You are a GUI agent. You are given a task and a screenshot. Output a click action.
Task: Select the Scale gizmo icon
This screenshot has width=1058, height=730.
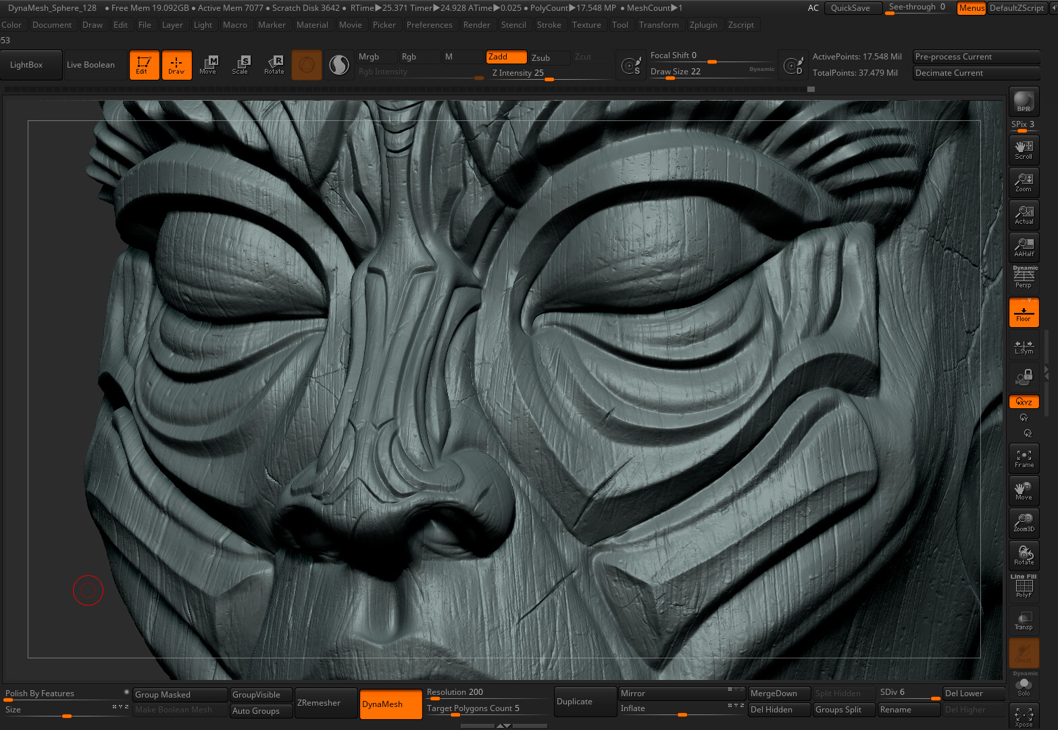[241, 65]
